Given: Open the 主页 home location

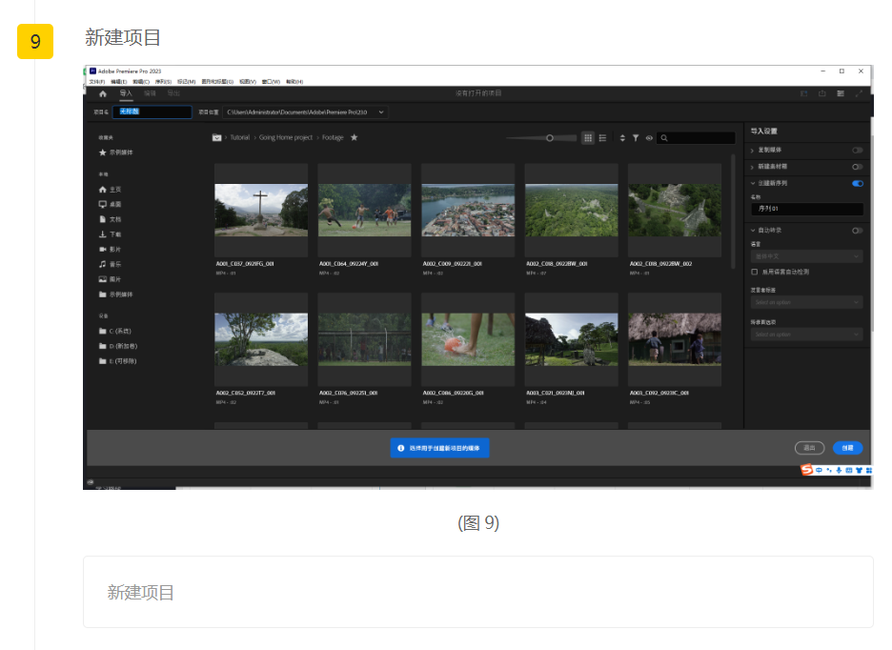Looking at the screenshot, I should pos(111,190).
